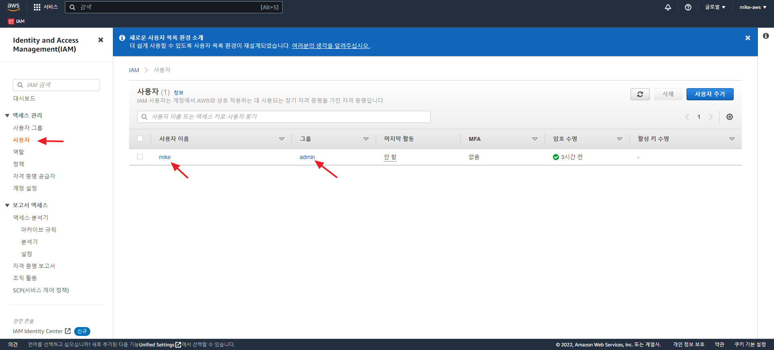This screenshot has height=350, width=774.
Task: Dismiss the blue new user list banner
Action: pos(748,38)
